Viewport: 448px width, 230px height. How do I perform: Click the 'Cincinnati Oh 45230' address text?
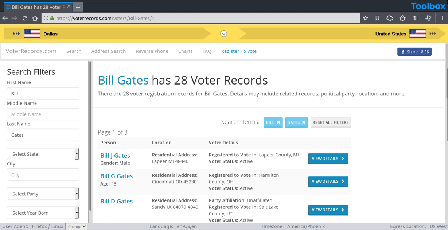(174, 182)
